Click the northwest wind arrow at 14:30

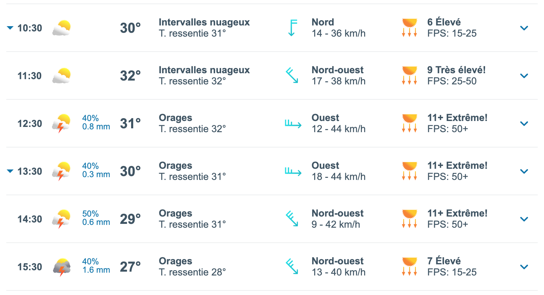[x=292, y=219]
